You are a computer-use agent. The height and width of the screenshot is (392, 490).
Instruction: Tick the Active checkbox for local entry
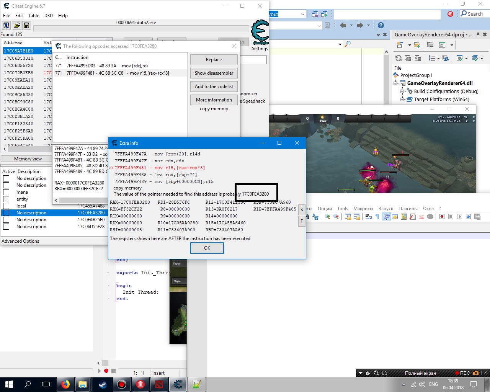(6, 206)
